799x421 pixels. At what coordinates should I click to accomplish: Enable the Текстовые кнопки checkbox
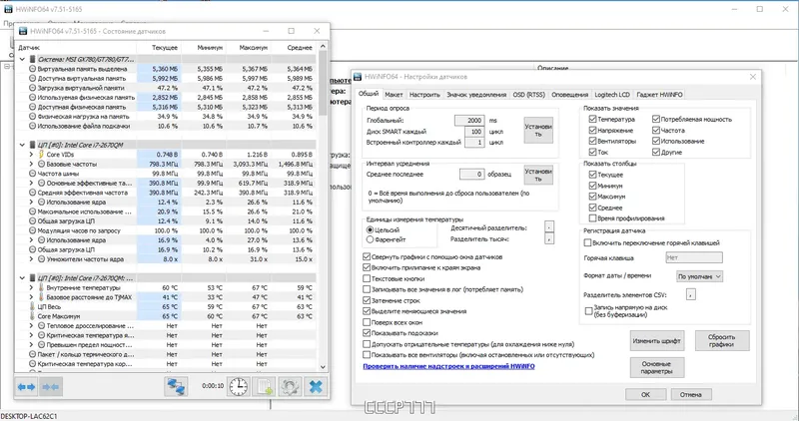(367, 278)
